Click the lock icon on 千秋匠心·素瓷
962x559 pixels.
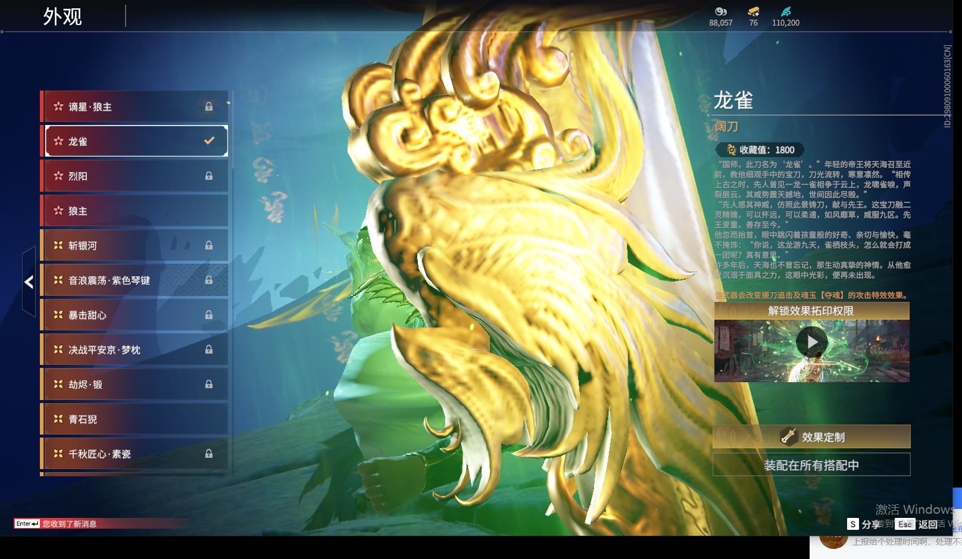click(x=209, y=454)
